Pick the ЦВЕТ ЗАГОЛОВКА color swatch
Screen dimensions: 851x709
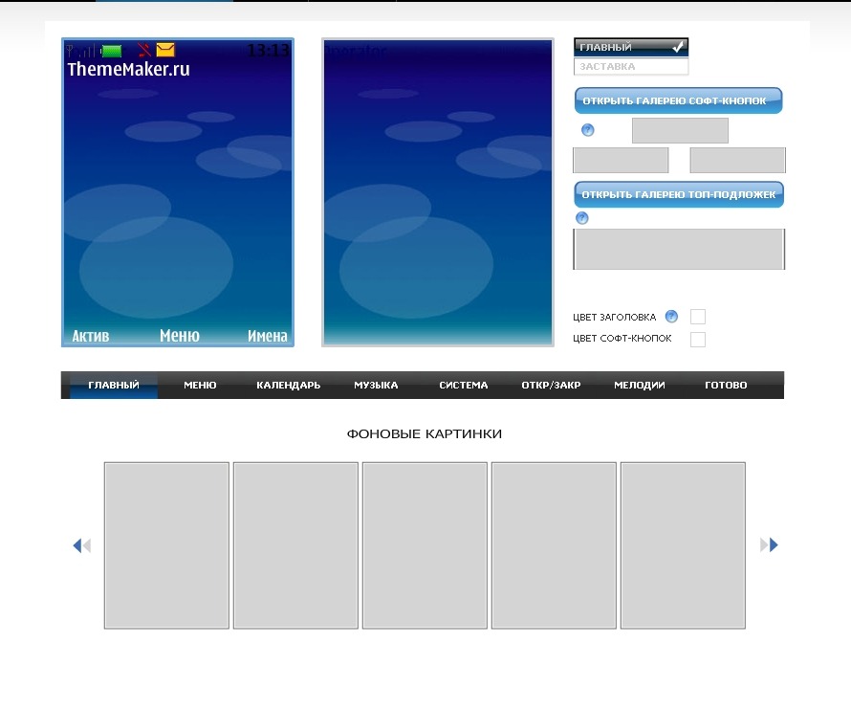[x=697, y=316]
